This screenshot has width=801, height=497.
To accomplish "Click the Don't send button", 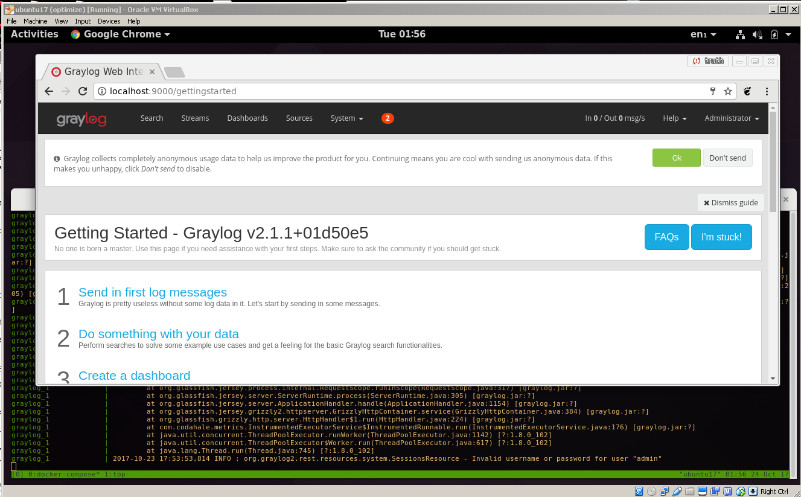I will click(x=727, y=158).
